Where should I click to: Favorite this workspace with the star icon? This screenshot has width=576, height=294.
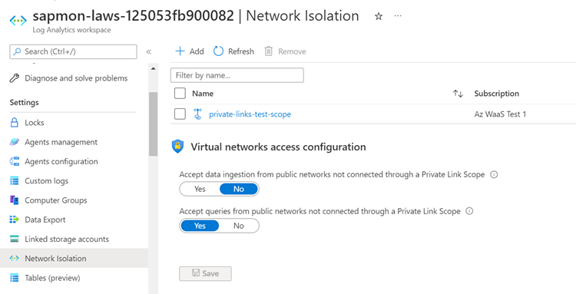point(379,17)
